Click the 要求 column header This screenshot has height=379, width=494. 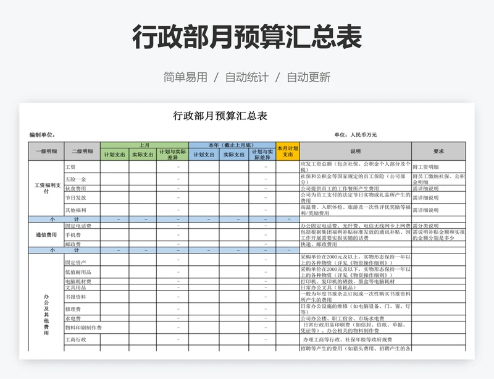click(x=438, y=151)
